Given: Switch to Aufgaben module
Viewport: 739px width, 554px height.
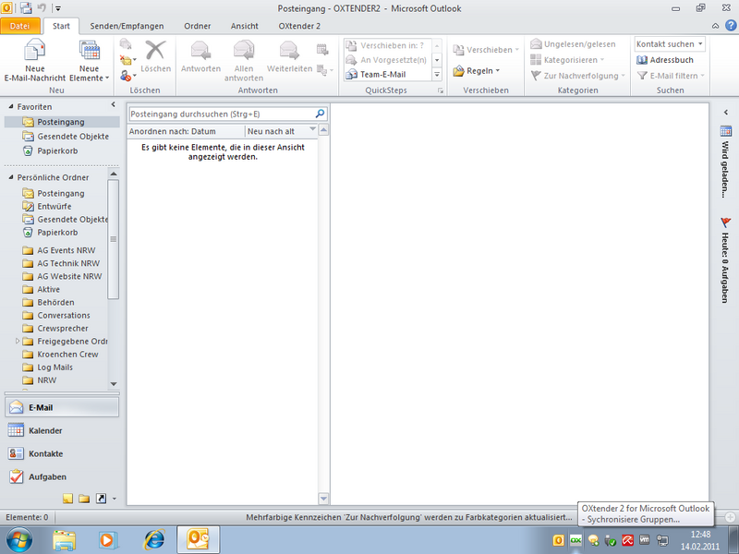Looking at the screenshot, I should click(x=62, y=476).
